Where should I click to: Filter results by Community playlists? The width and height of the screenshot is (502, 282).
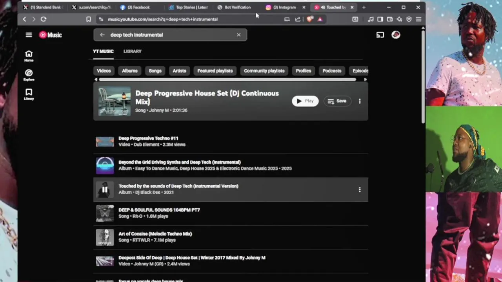(x=264, y=71)
